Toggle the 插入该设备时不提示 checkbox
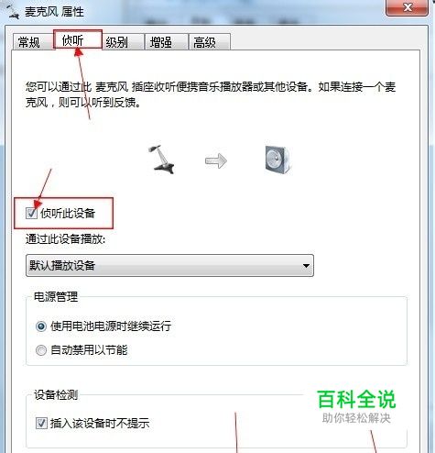The image size is (435, 453). click(x=41, y=423)
